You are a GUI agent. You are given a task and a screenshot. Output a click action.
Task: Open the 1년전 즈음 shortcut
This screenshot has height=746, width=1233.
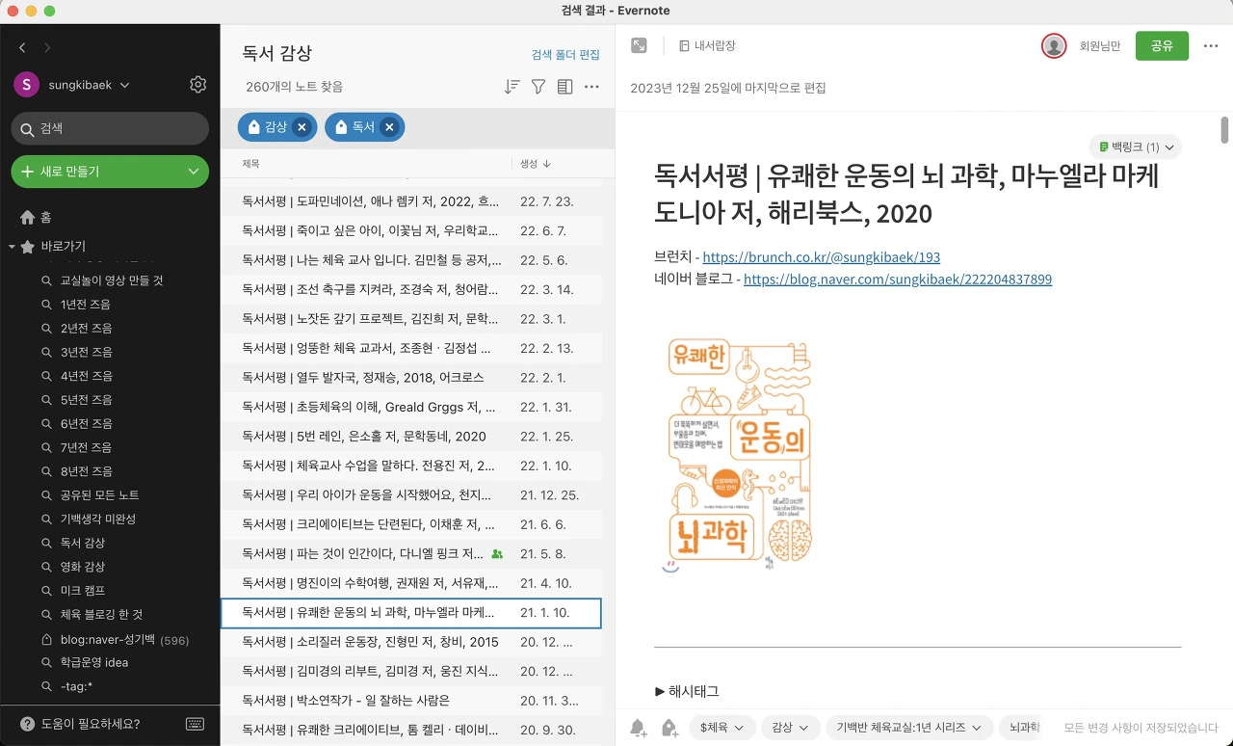tap(86, 305)
